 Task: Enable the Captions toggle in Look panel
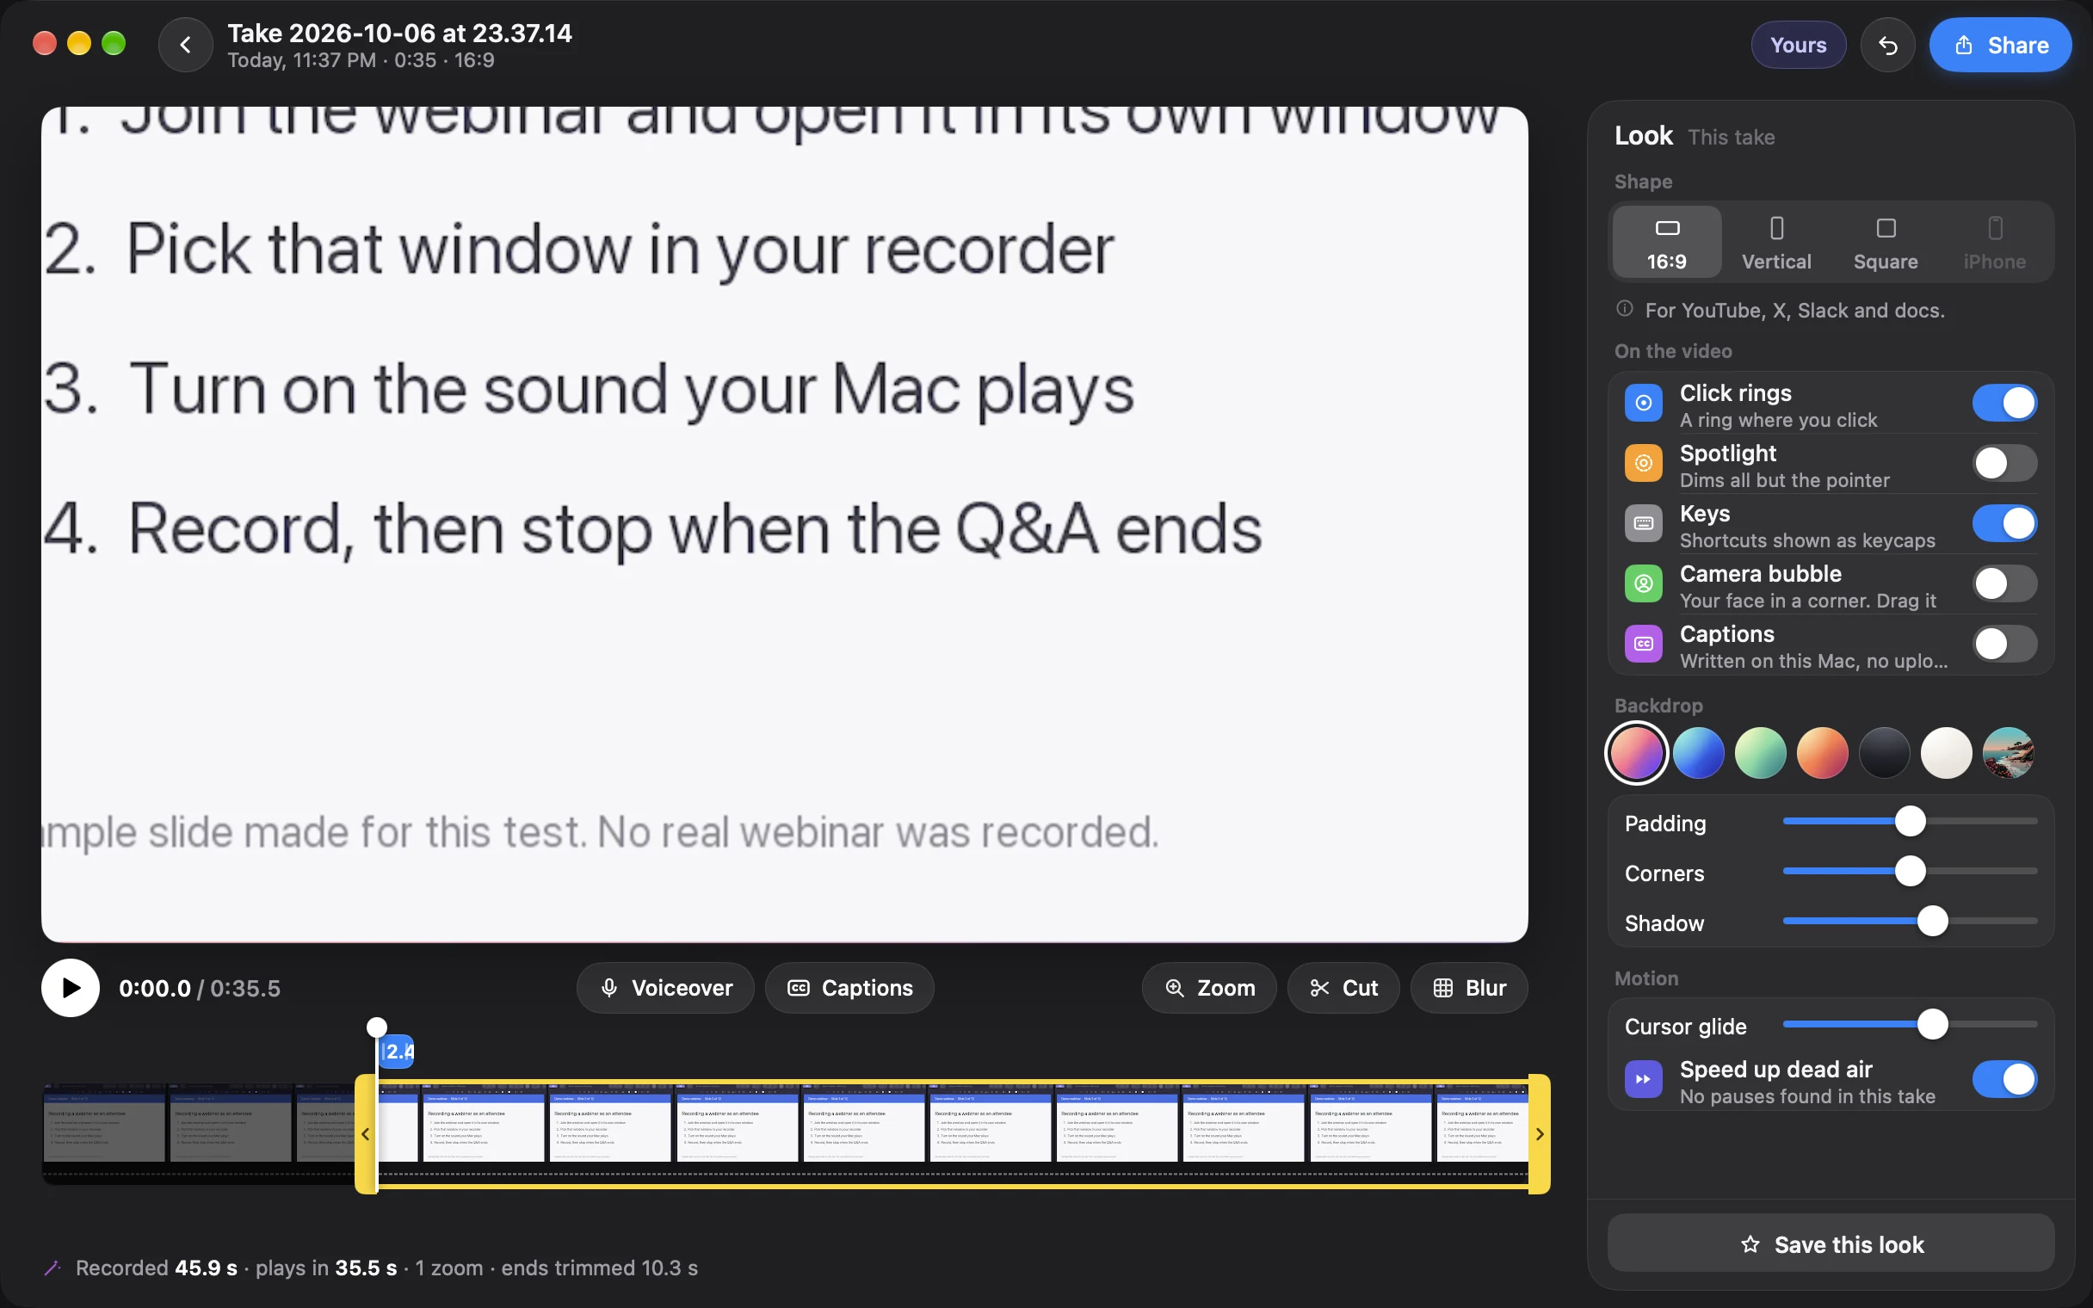[2003, 645]
